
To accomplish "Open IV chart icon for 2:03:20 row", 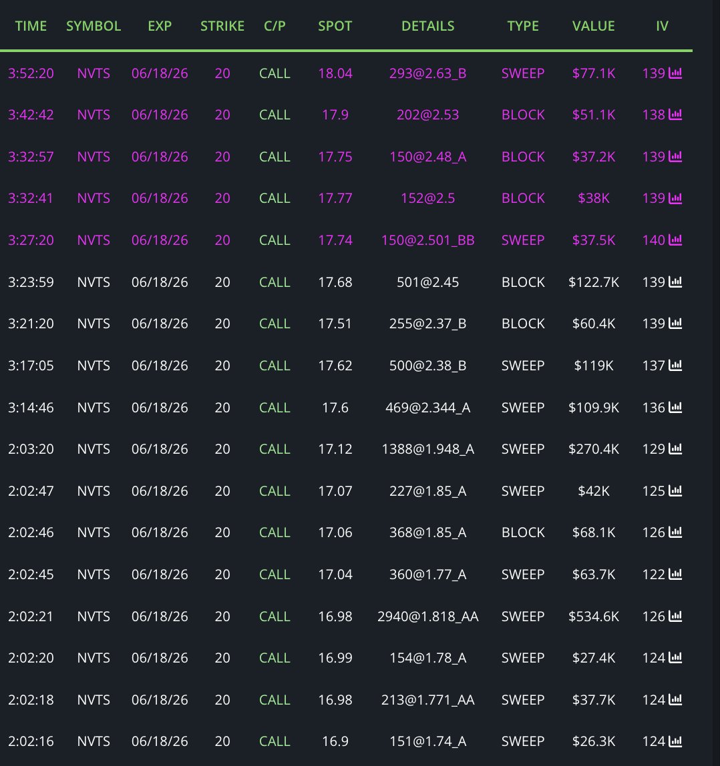I will pos(675,448).
